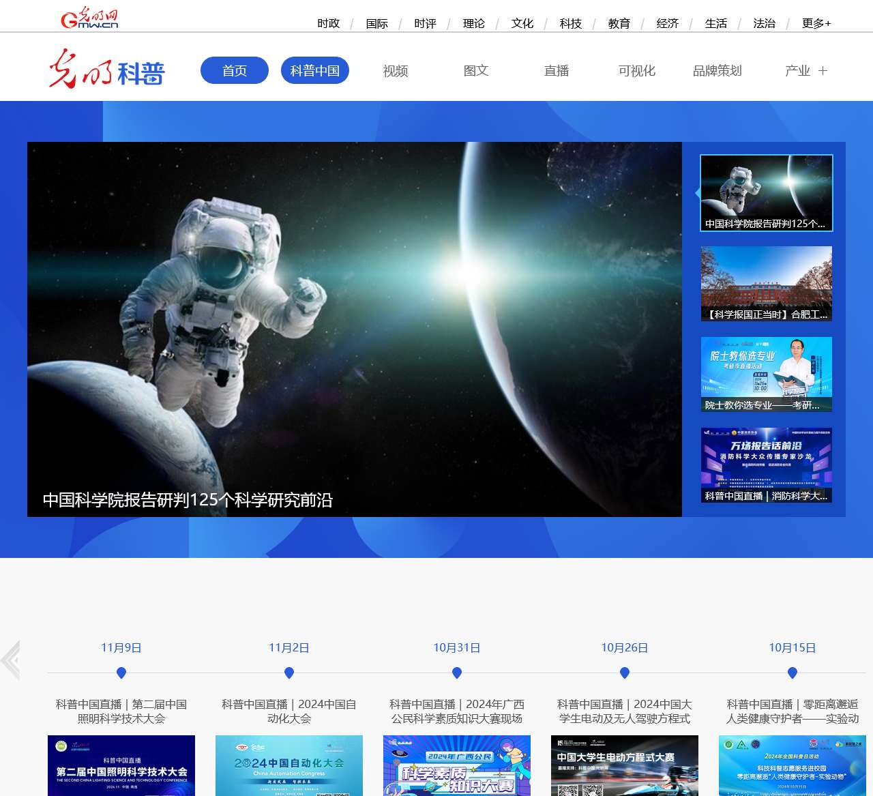Click the 光明科普 site logo
873x796 pixels.
click(x=106, y=69)
